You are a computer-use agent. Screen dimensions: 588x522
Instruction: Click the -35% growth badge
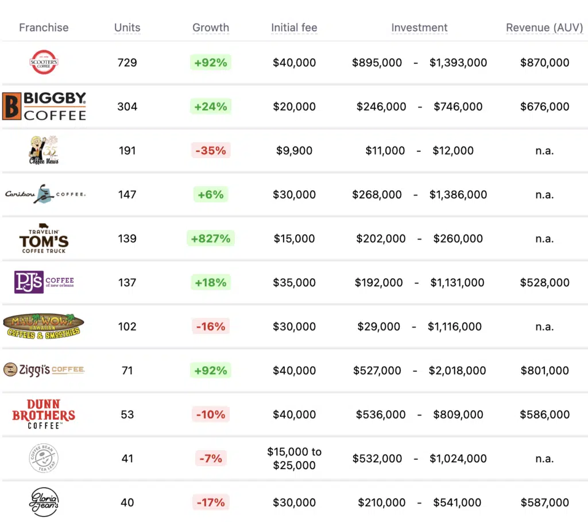point(211,151)
